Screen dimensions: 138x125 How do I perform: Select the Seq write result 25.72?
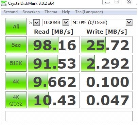[x=107, y=45]
